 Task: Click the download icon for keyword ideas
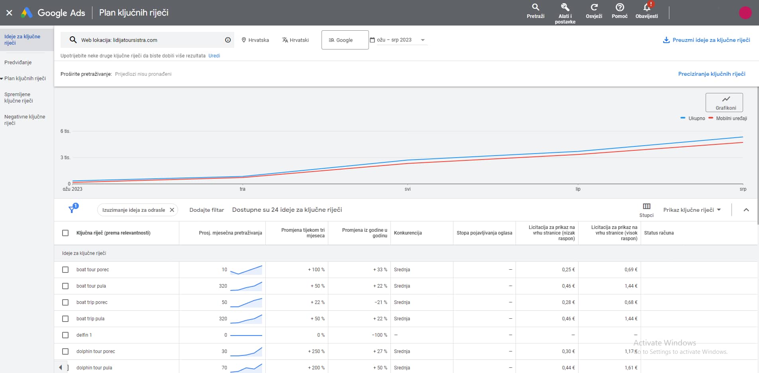tap(666, 40)
